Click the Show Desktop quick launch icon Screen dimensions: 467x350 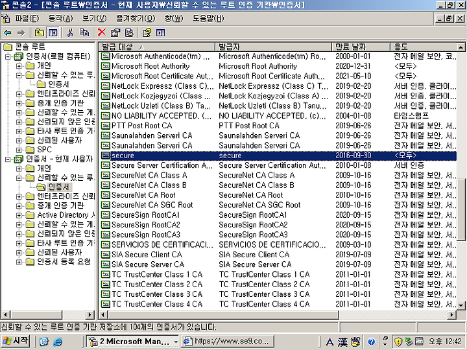pyautogui.click(x=44, y=342)
